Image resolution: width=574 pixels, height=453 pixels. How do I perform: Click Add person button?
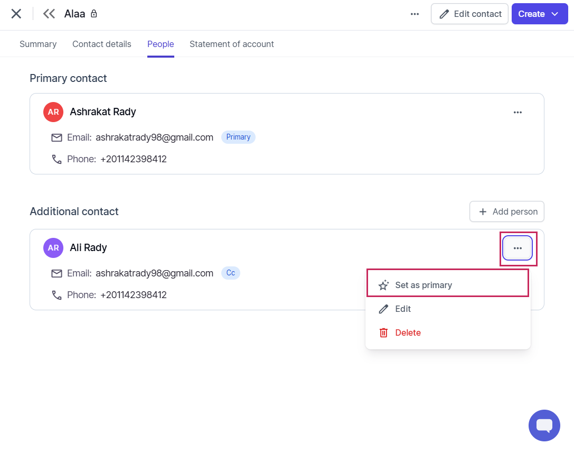tap(507, 211)
